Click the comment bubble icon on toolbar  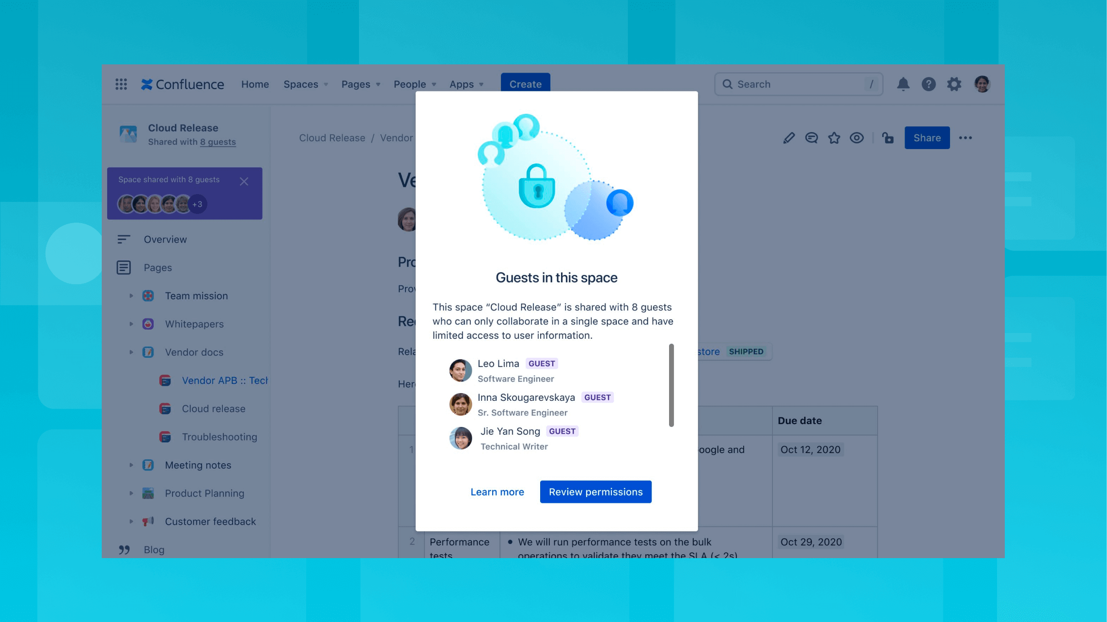(811, 137)
